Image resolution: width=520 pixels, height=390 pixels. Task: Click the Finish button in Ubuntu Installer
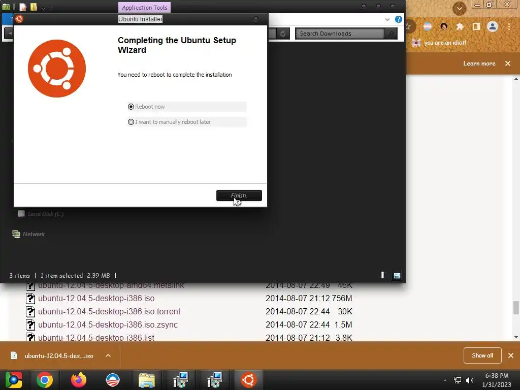239,196
